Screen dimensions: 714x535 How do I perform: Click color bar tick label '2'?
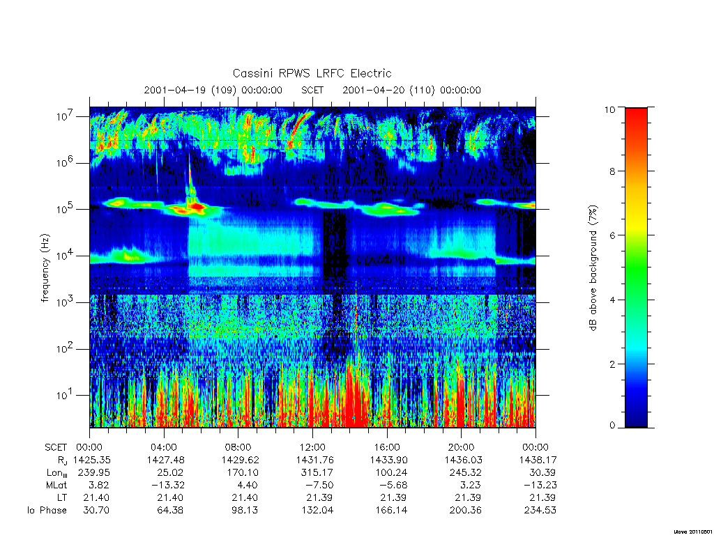click(612, 364)
